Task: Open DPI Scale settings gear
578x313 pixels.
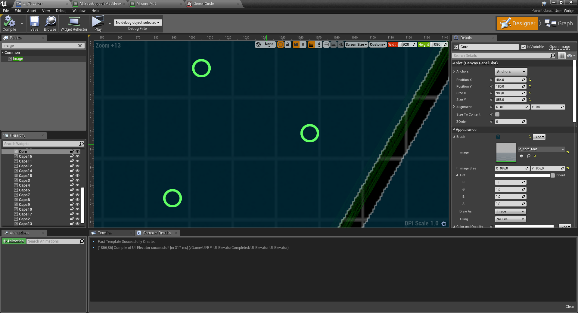Action: [444, 224]
